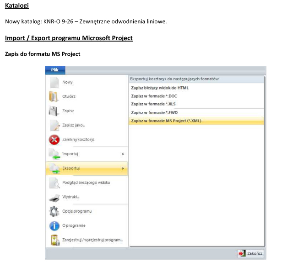Open the Eksportuj menu entry
Image resolution: width=282 pixels, height=267 pixels.
coord(87,168)
